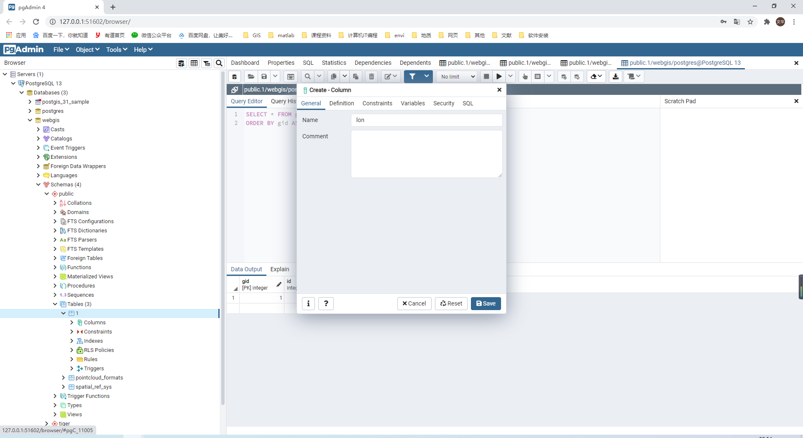
Task: Click the Download results icon
Action: 616,76
